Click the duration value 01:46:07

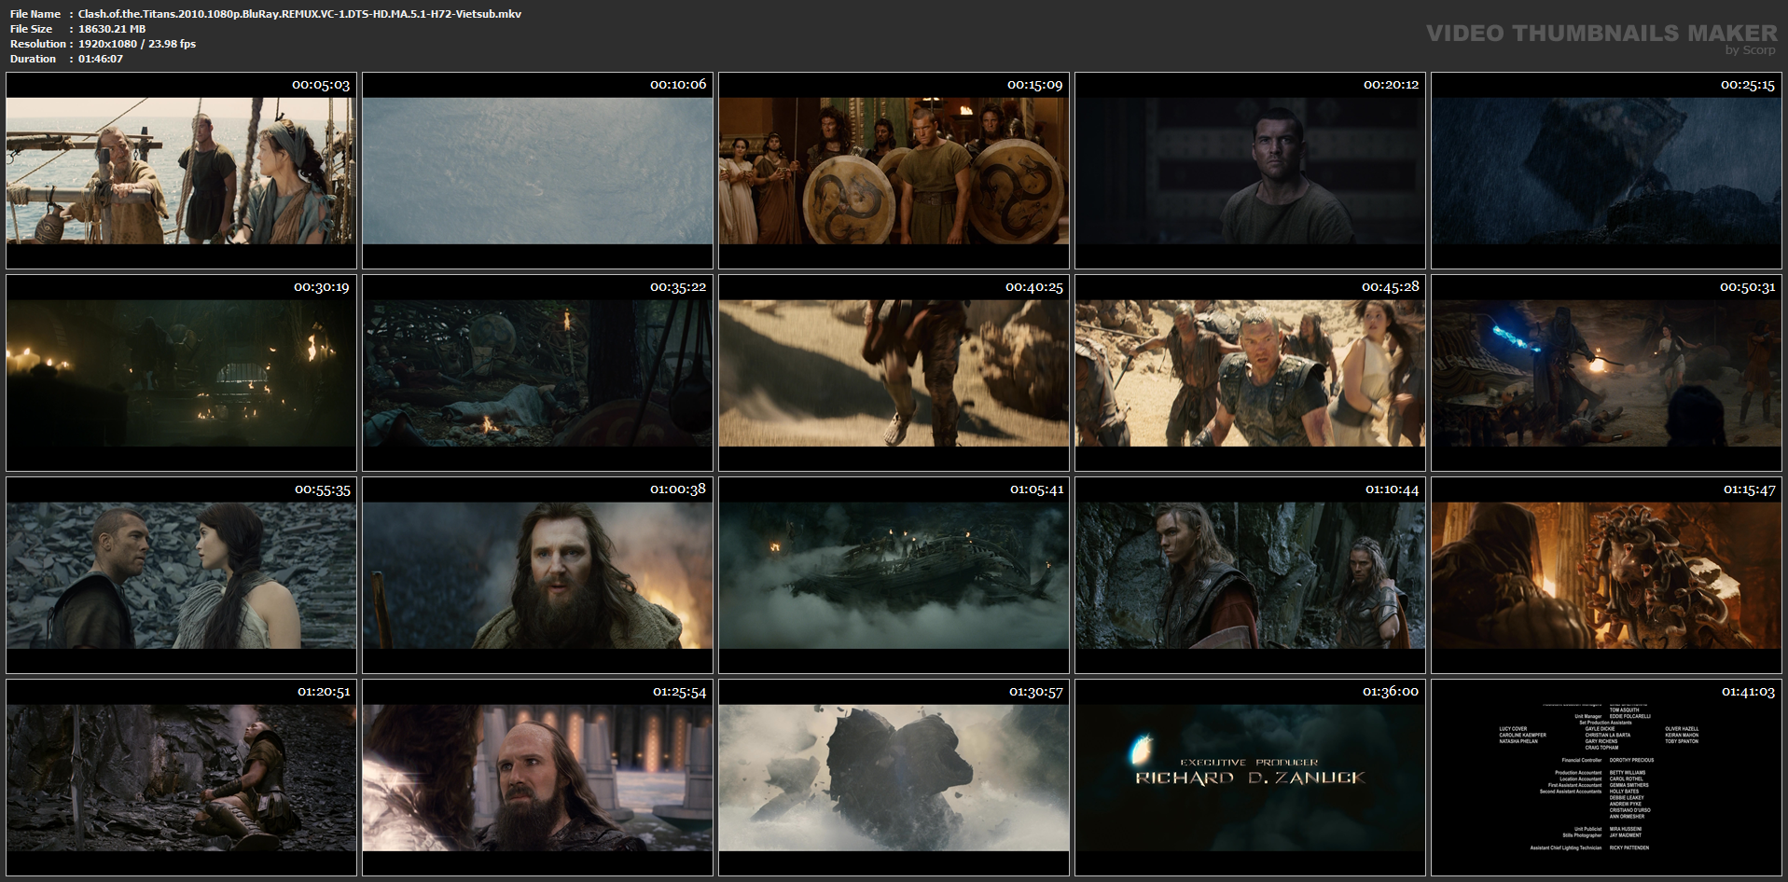(101, 59)
